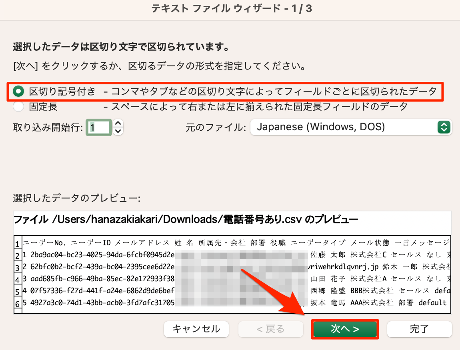Click the 所属先・会社 column header text

coord(222,243)
